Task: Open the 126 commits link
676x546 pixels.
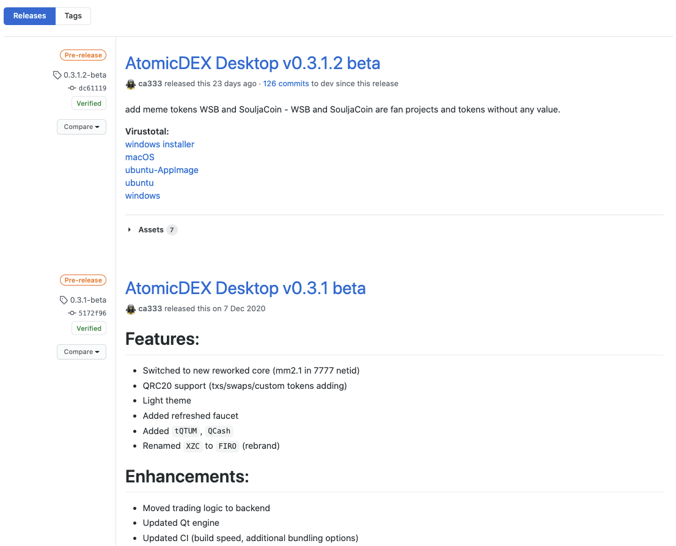Action: (x=286, y=84)
